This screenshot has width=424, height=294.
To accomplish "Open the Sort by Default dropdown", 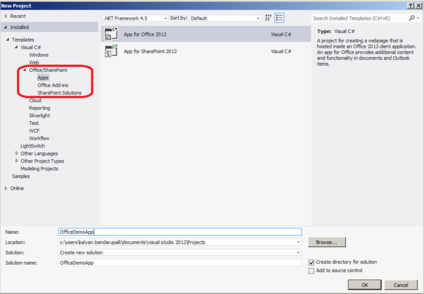I will point(225,18).
